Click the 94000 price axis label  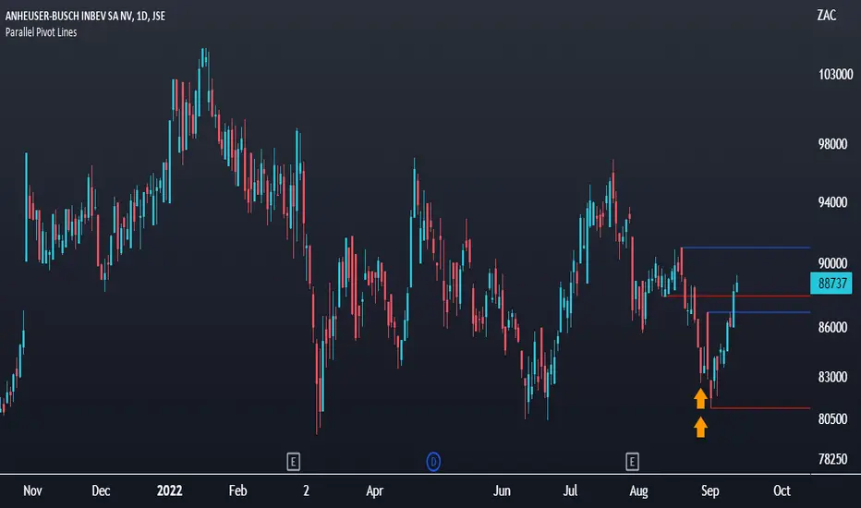[832, 202]
